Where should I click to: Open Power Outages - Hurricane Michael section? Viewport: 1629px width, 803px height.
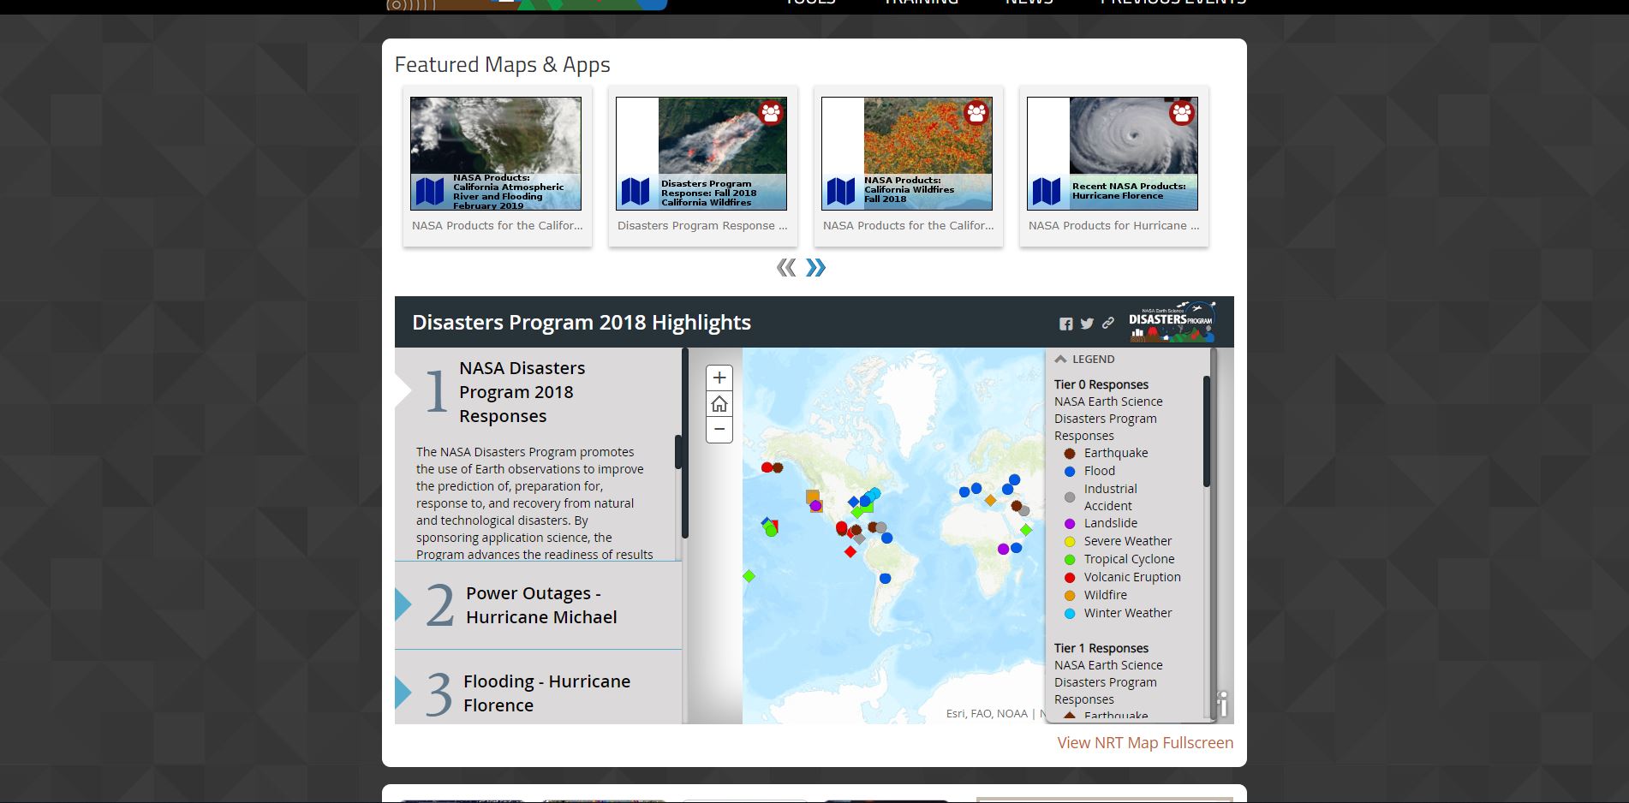tap(541, 605)
